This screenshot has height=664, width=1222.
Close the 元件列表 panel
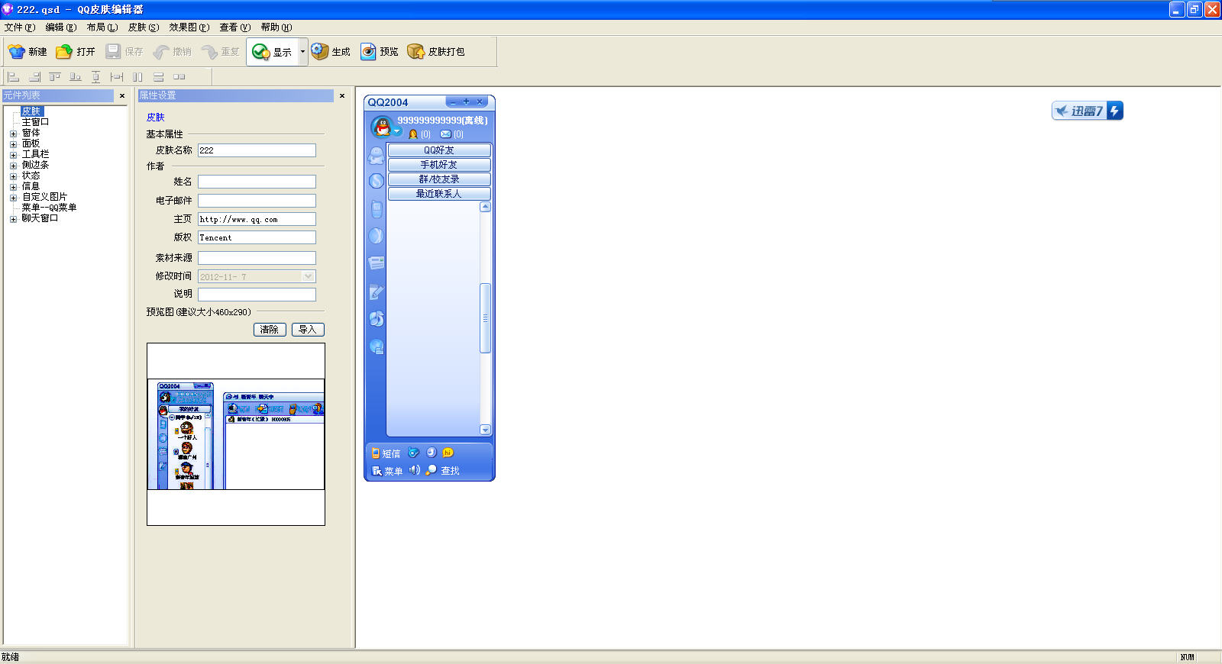pos(122,95)
